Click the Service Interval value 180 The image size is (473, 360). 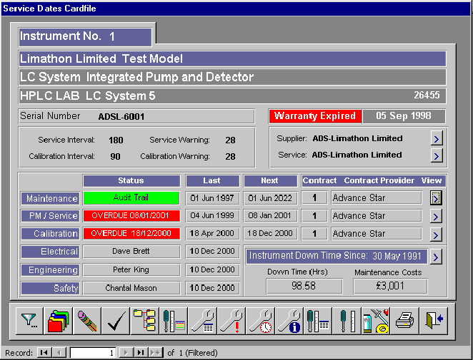pos(116,140)
